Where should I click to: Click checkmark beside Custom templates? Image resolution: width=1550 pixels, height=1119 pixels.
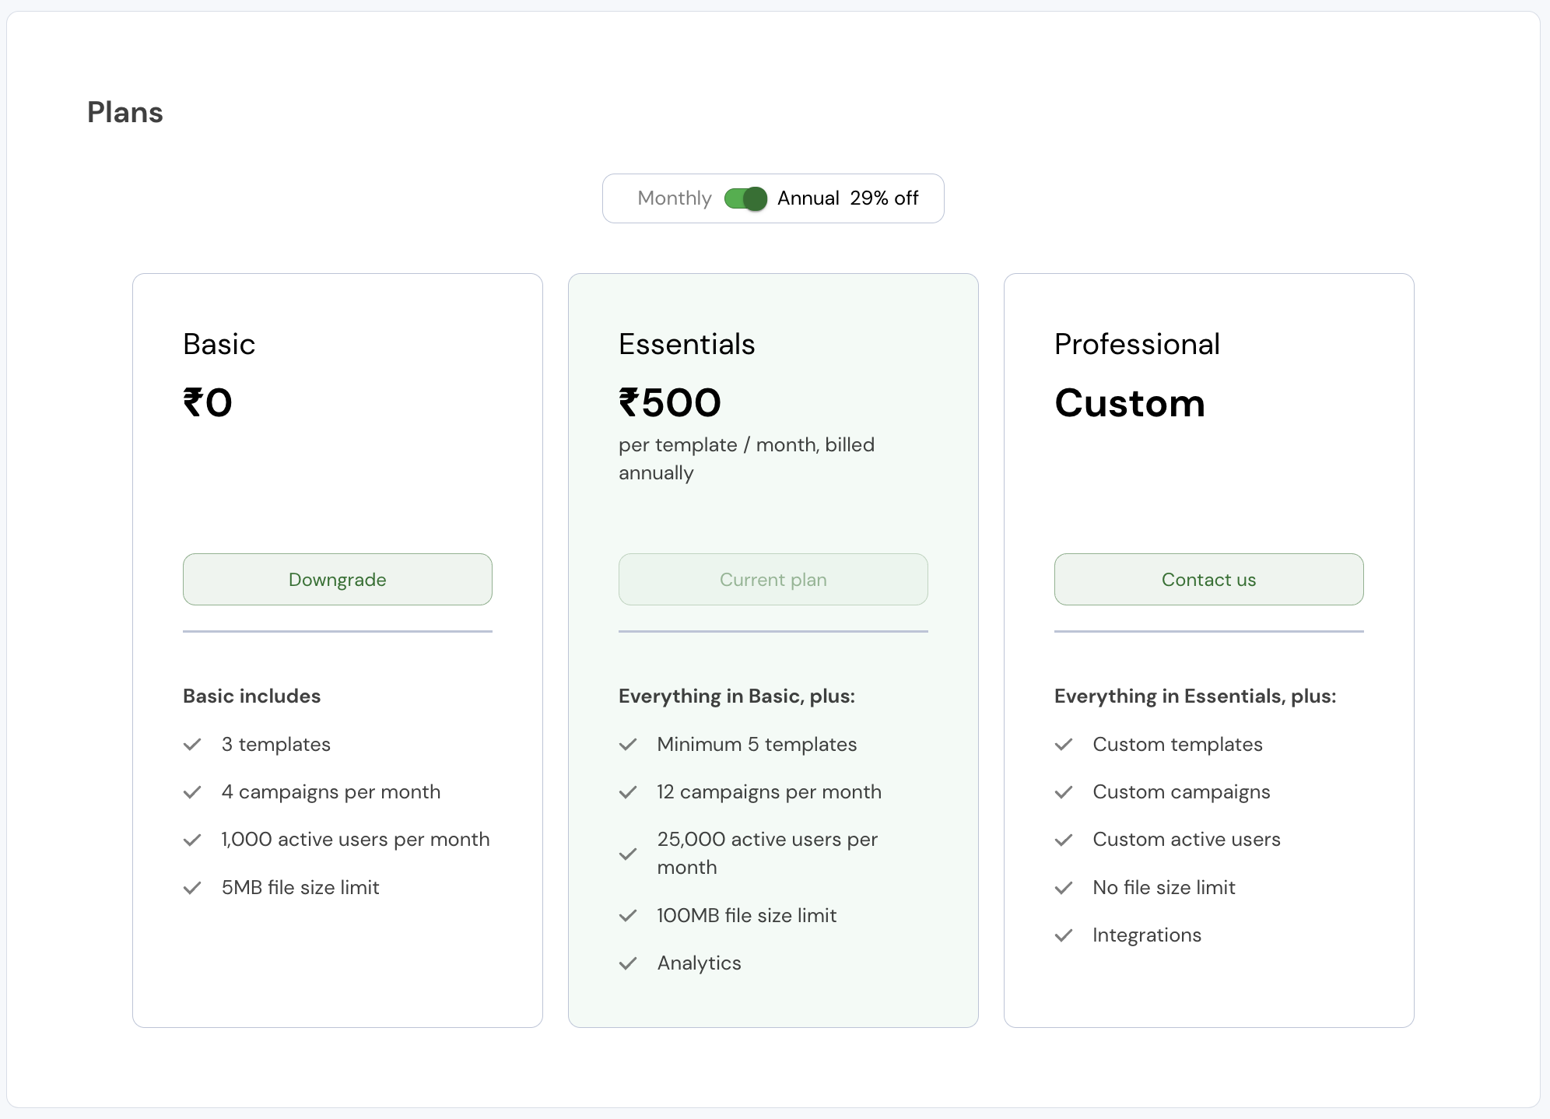(1064, 745)
